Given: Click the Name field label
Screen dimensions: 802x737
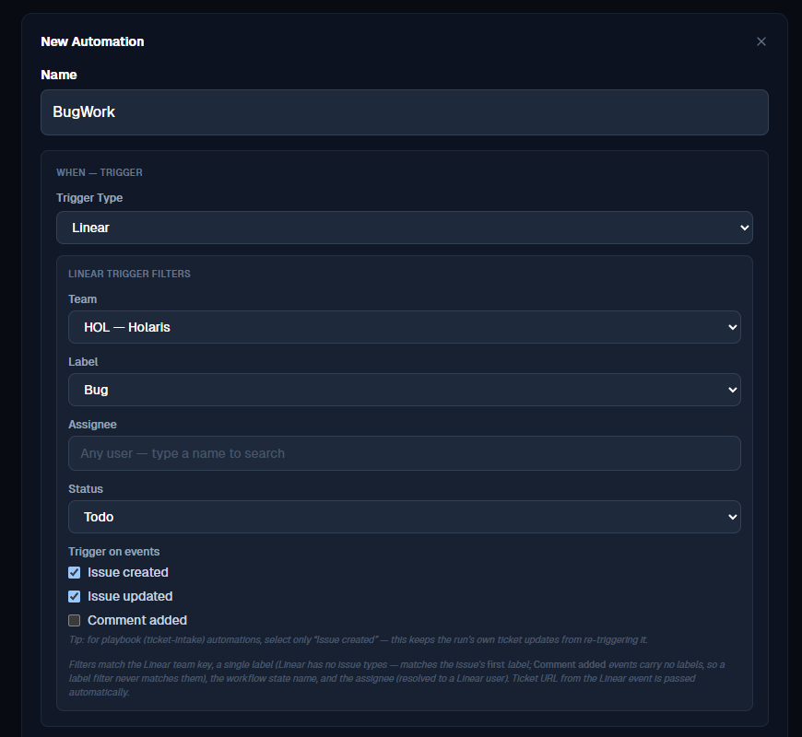Looking at the screenshot, I should (x=59, y=75).
